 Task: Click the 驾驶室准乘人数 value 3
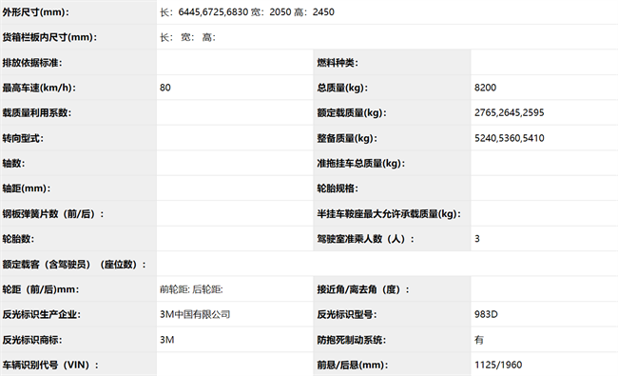click(477, 239)
